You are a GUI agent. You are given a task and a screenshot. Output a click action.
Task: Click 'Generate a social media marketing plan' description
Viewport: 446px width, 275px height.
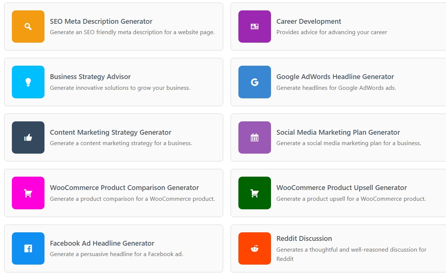tap(349, 143)
